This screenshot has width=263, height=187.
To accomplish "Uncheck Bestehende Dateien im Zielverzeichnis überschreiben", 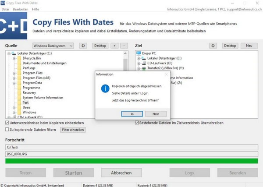I will click(x=137, y=123).
